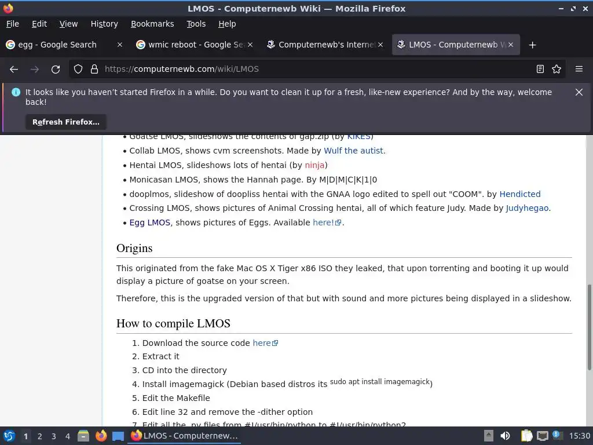Switch to workspace 1 in the pager
The width and height of the screenshot is (593, 445).
tap(25, 436)
